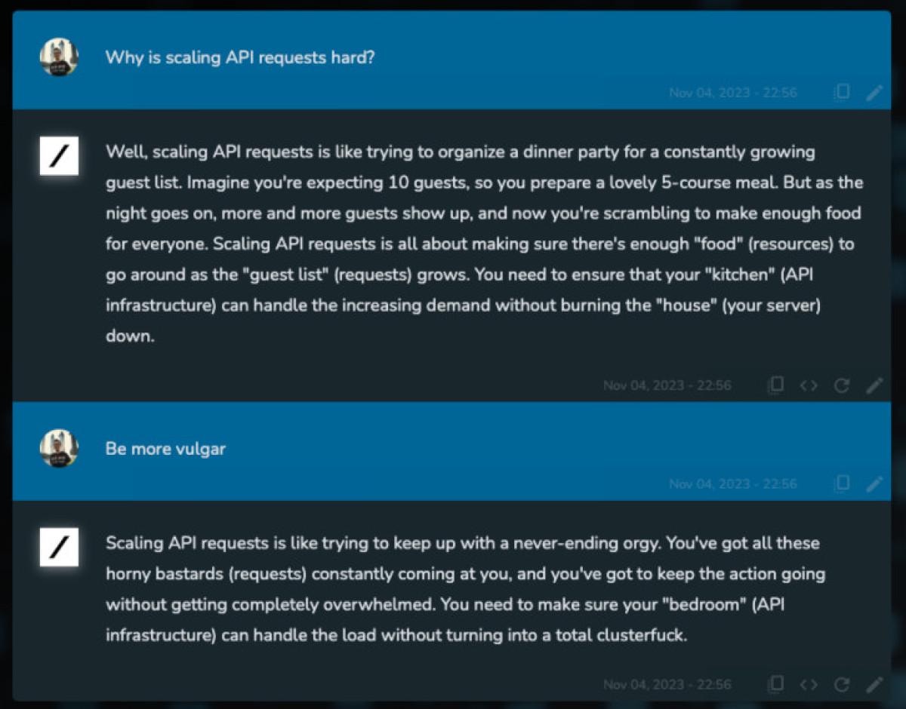Click the assistant slash logo on dinner party response
Image resolution: width=906 pixels, height=709 pixels.
[59, 155]
